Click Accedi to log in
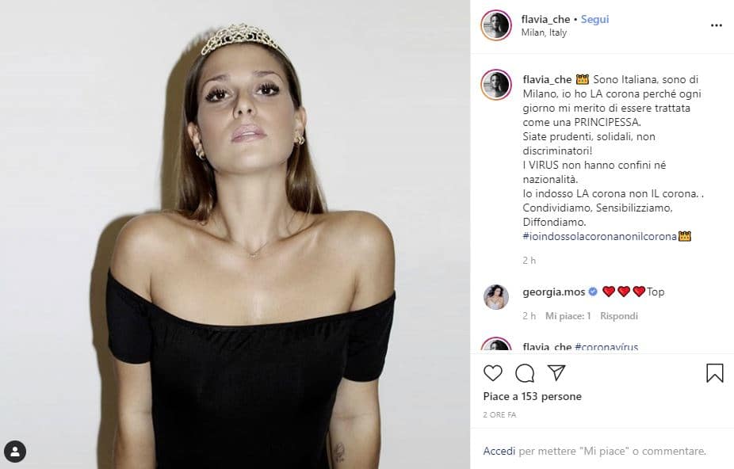The image size is (734, 469). click(499, 450)
